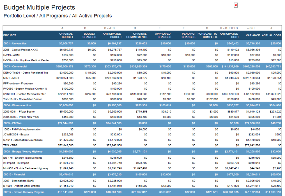The image size is (285, 196).
Task: Click Boston Subway variance $-5,172,864
Action: click(x=252, y=192)
